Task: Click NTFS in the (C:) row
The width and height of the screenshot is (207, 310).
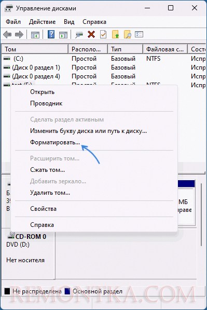Action: pos(153,59)
